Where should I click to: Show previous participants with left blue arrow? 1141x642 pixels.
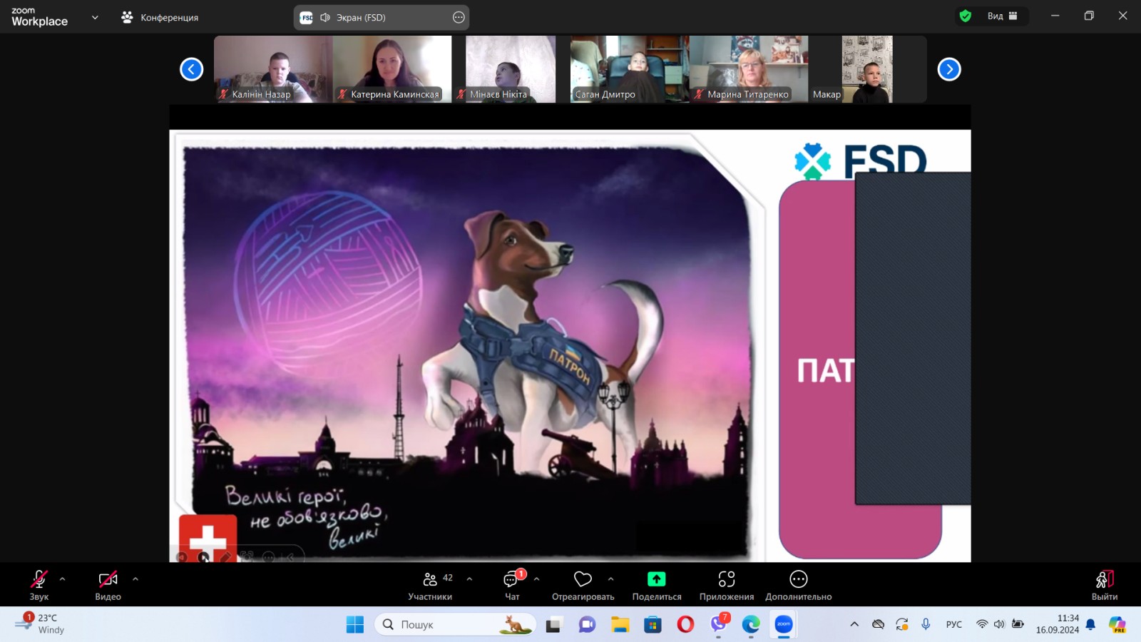191,69
